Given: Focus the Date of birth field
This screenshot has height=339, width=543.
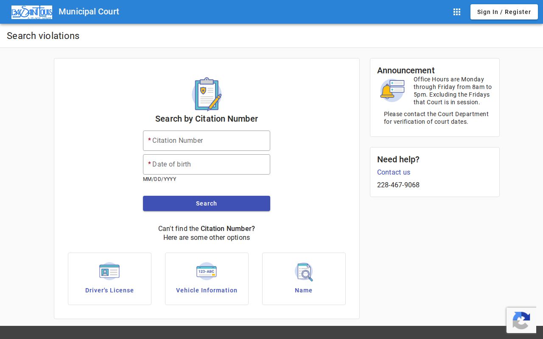Looking at the screenshot, I should pyautogui.click(x=207, y=164).
